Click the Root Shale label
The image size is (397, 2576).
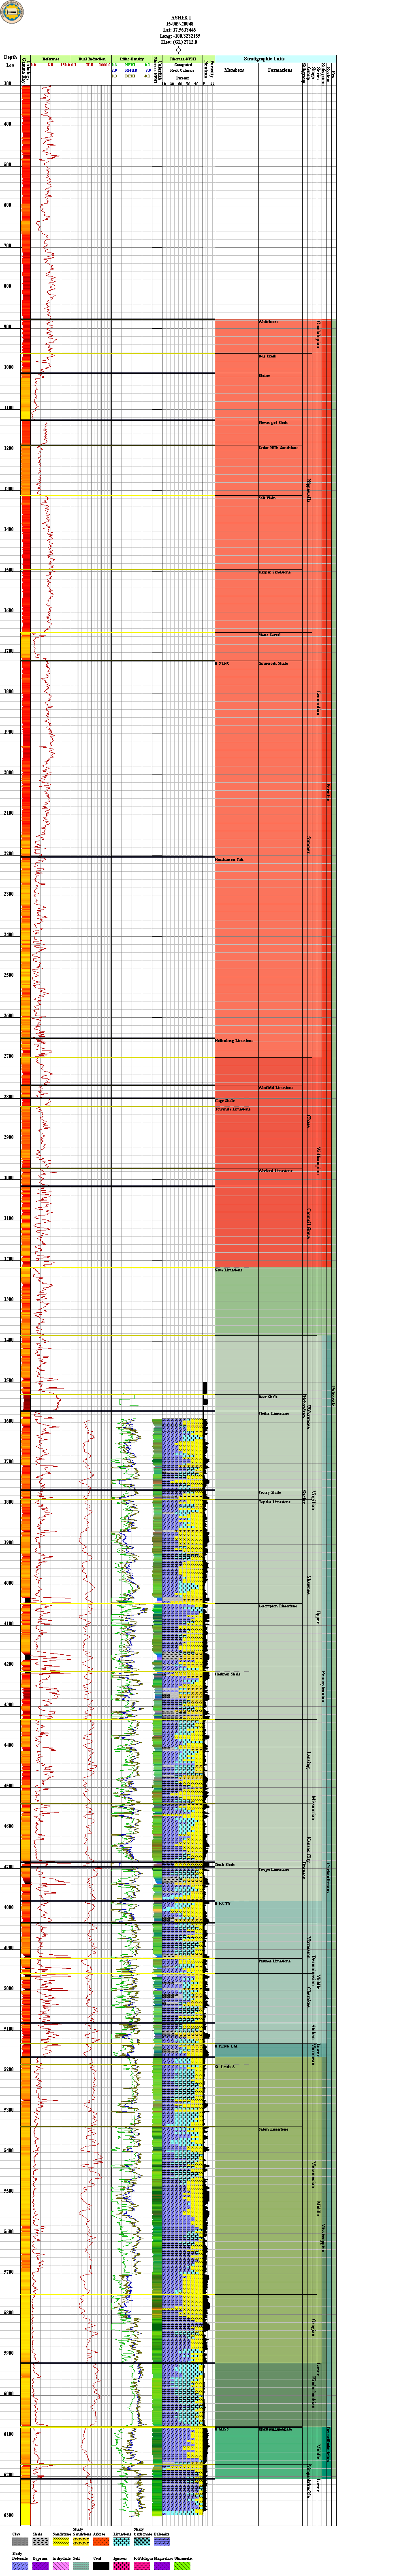pyautogui.click(x=268, y=1397)
